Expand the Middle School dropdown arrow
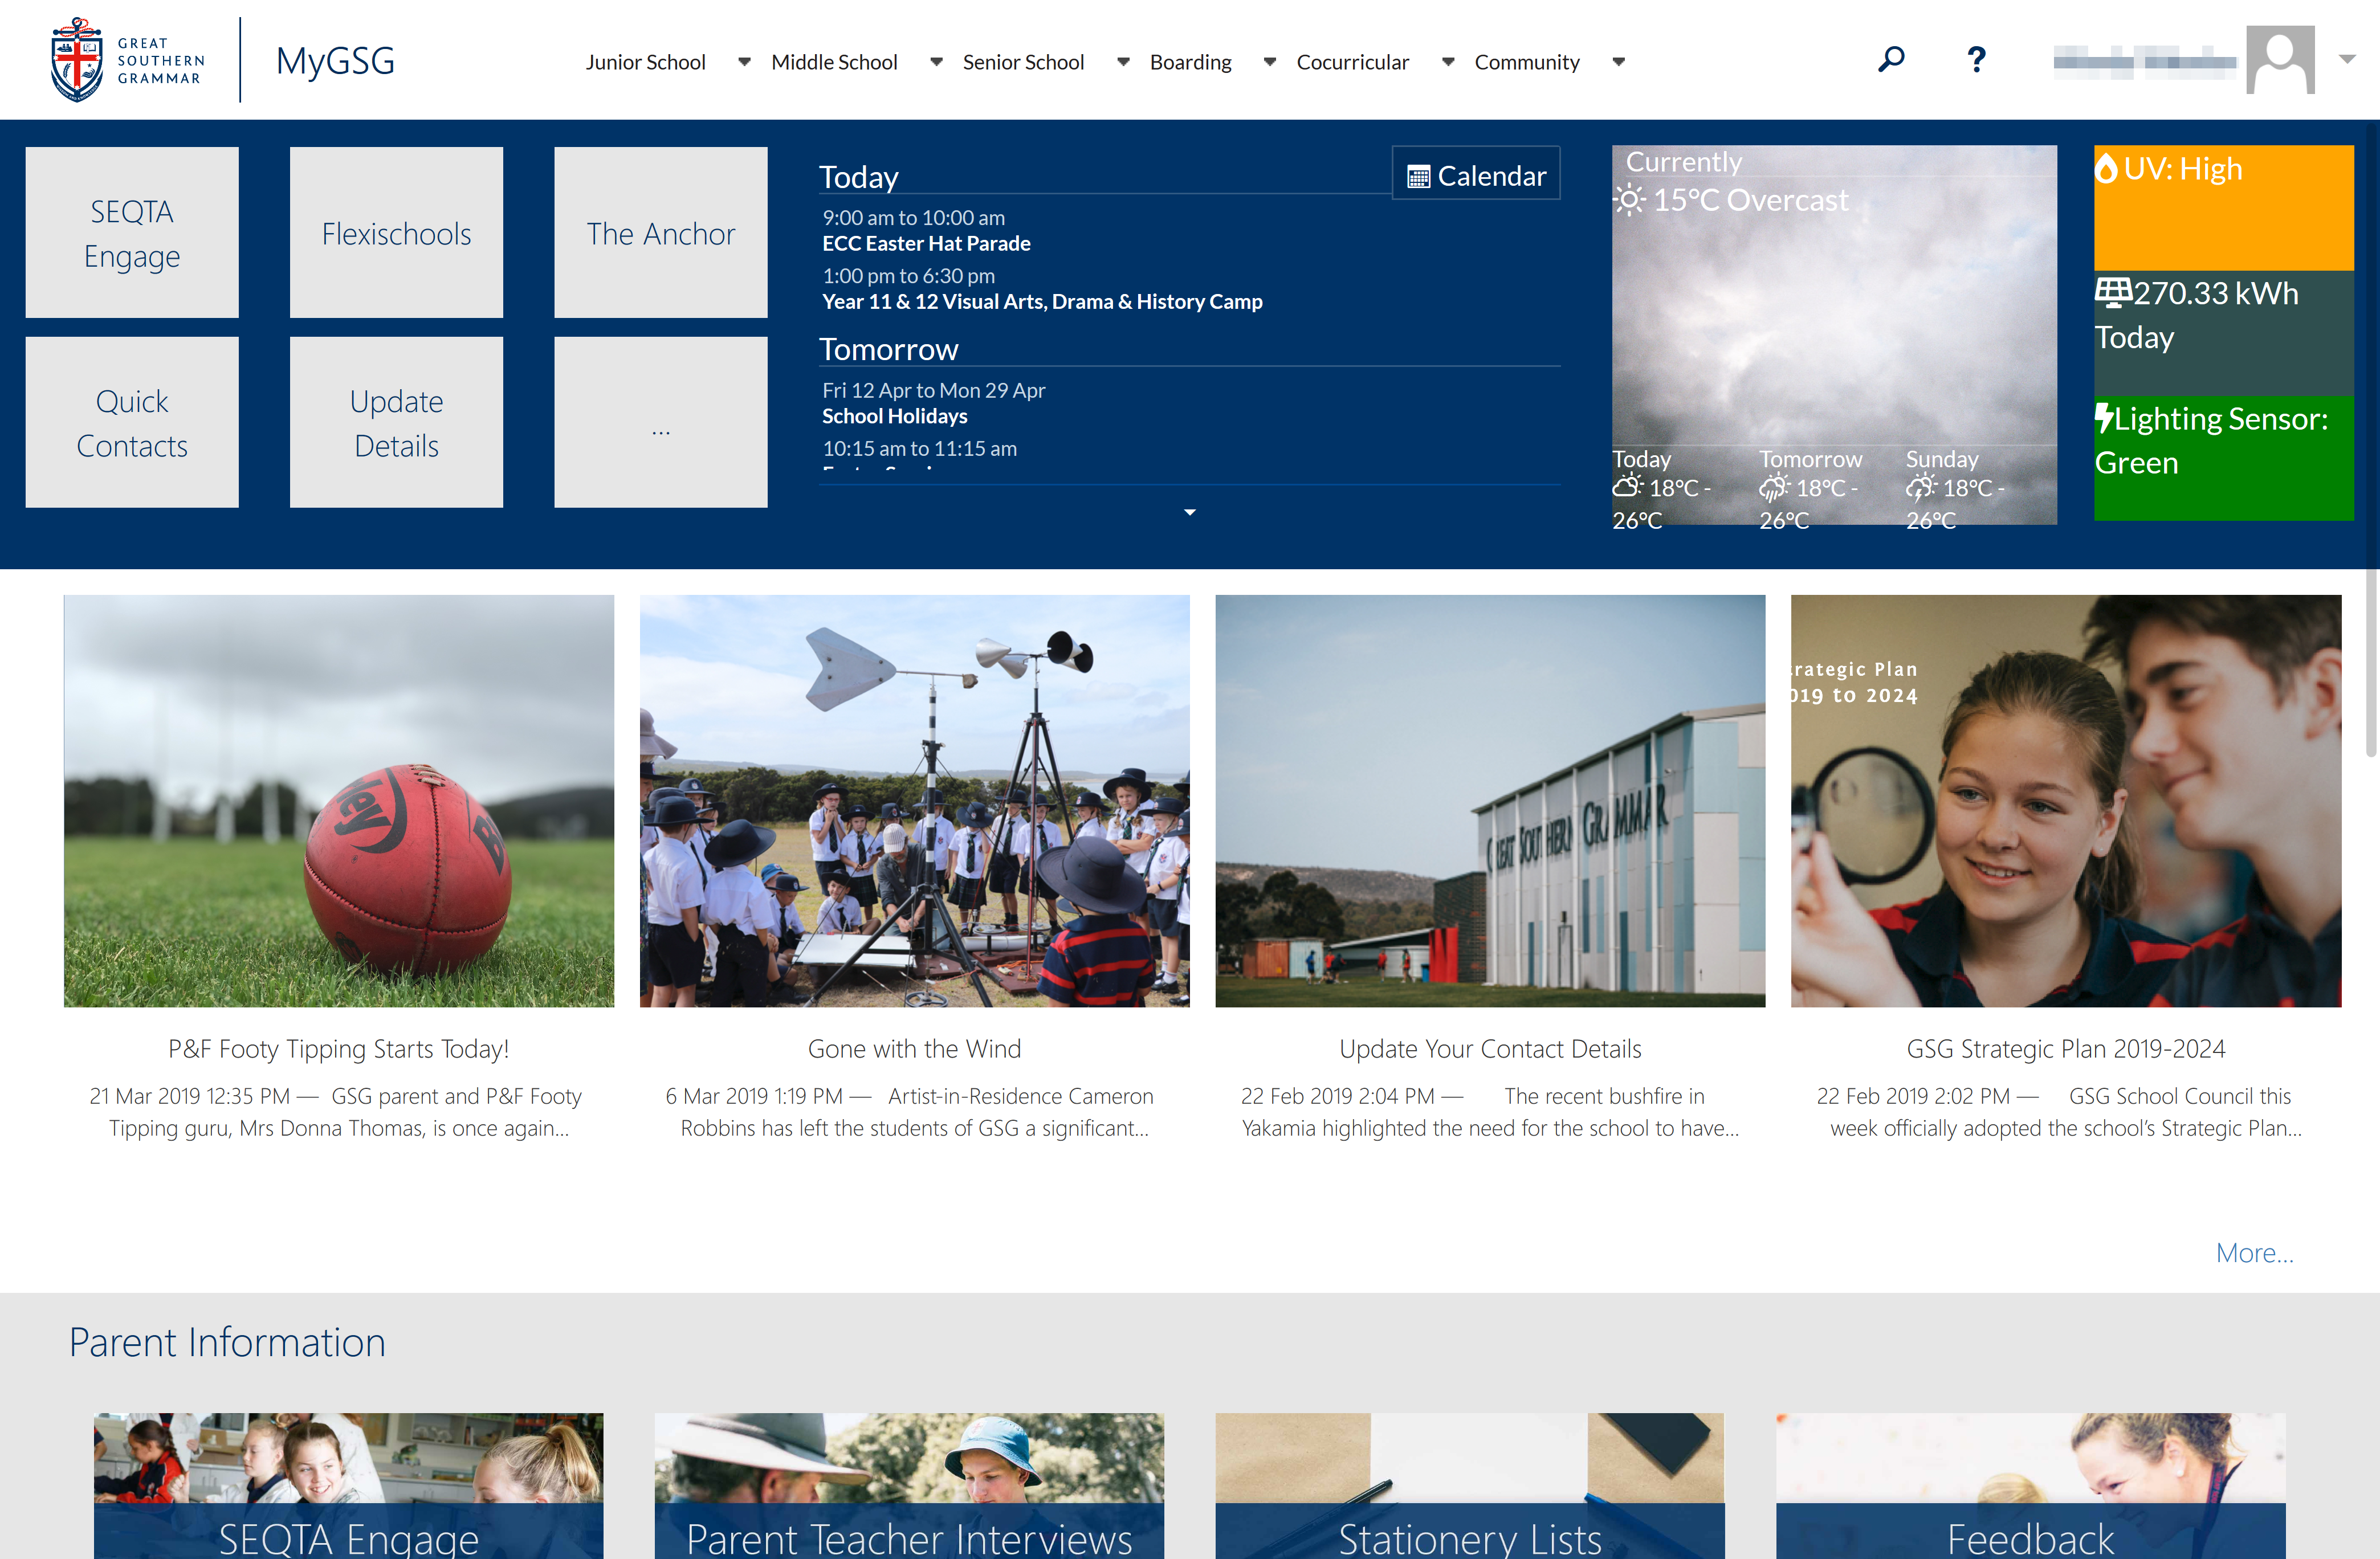The image size is (2380, 1559). [x=936, y=62]
